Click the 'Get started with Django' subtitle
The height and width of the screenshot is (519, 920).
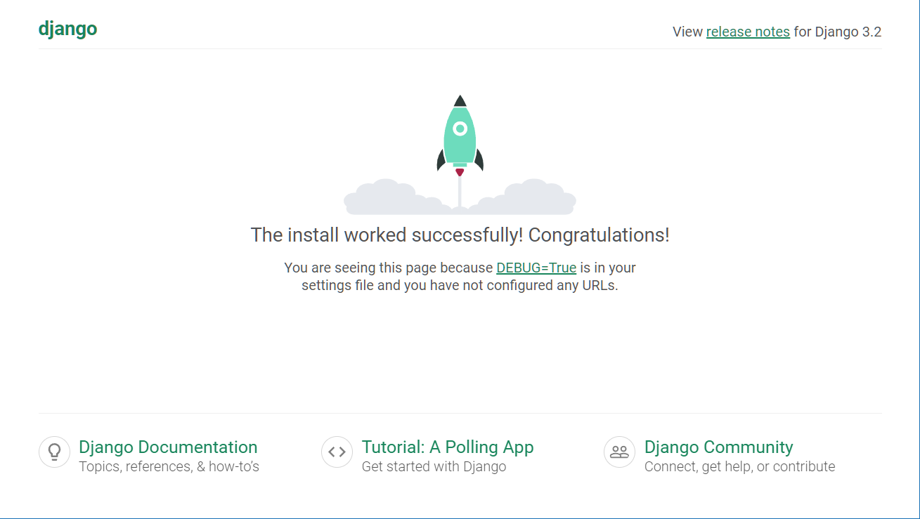[434, 466]
